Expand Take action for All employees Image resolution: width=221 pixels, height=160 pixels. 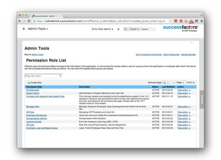coord(184,90)
